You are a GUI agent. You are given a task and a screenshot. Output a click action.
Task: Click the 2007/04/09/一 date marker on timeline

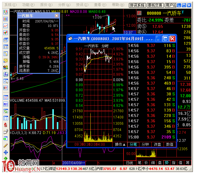click(x=74, y=163)
